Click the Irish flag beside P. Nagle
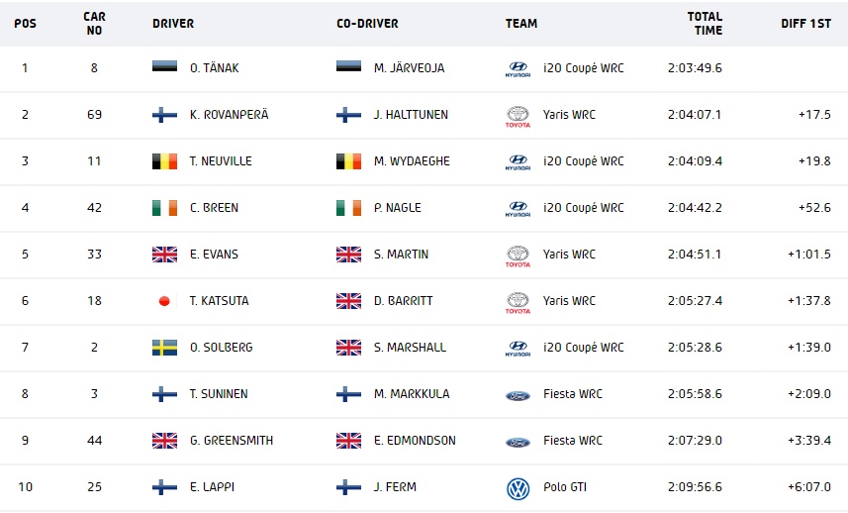This screenshot has width=848, height=513. [x=348, y=208]
